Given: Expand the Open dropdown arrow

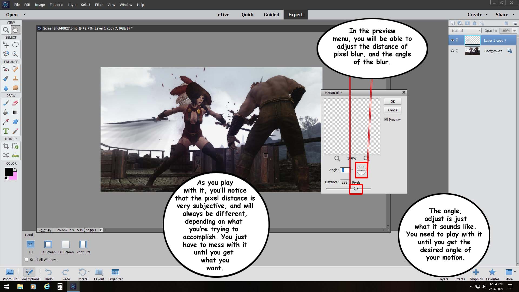Looking at the screenshot, I should [x=24, y=15].
